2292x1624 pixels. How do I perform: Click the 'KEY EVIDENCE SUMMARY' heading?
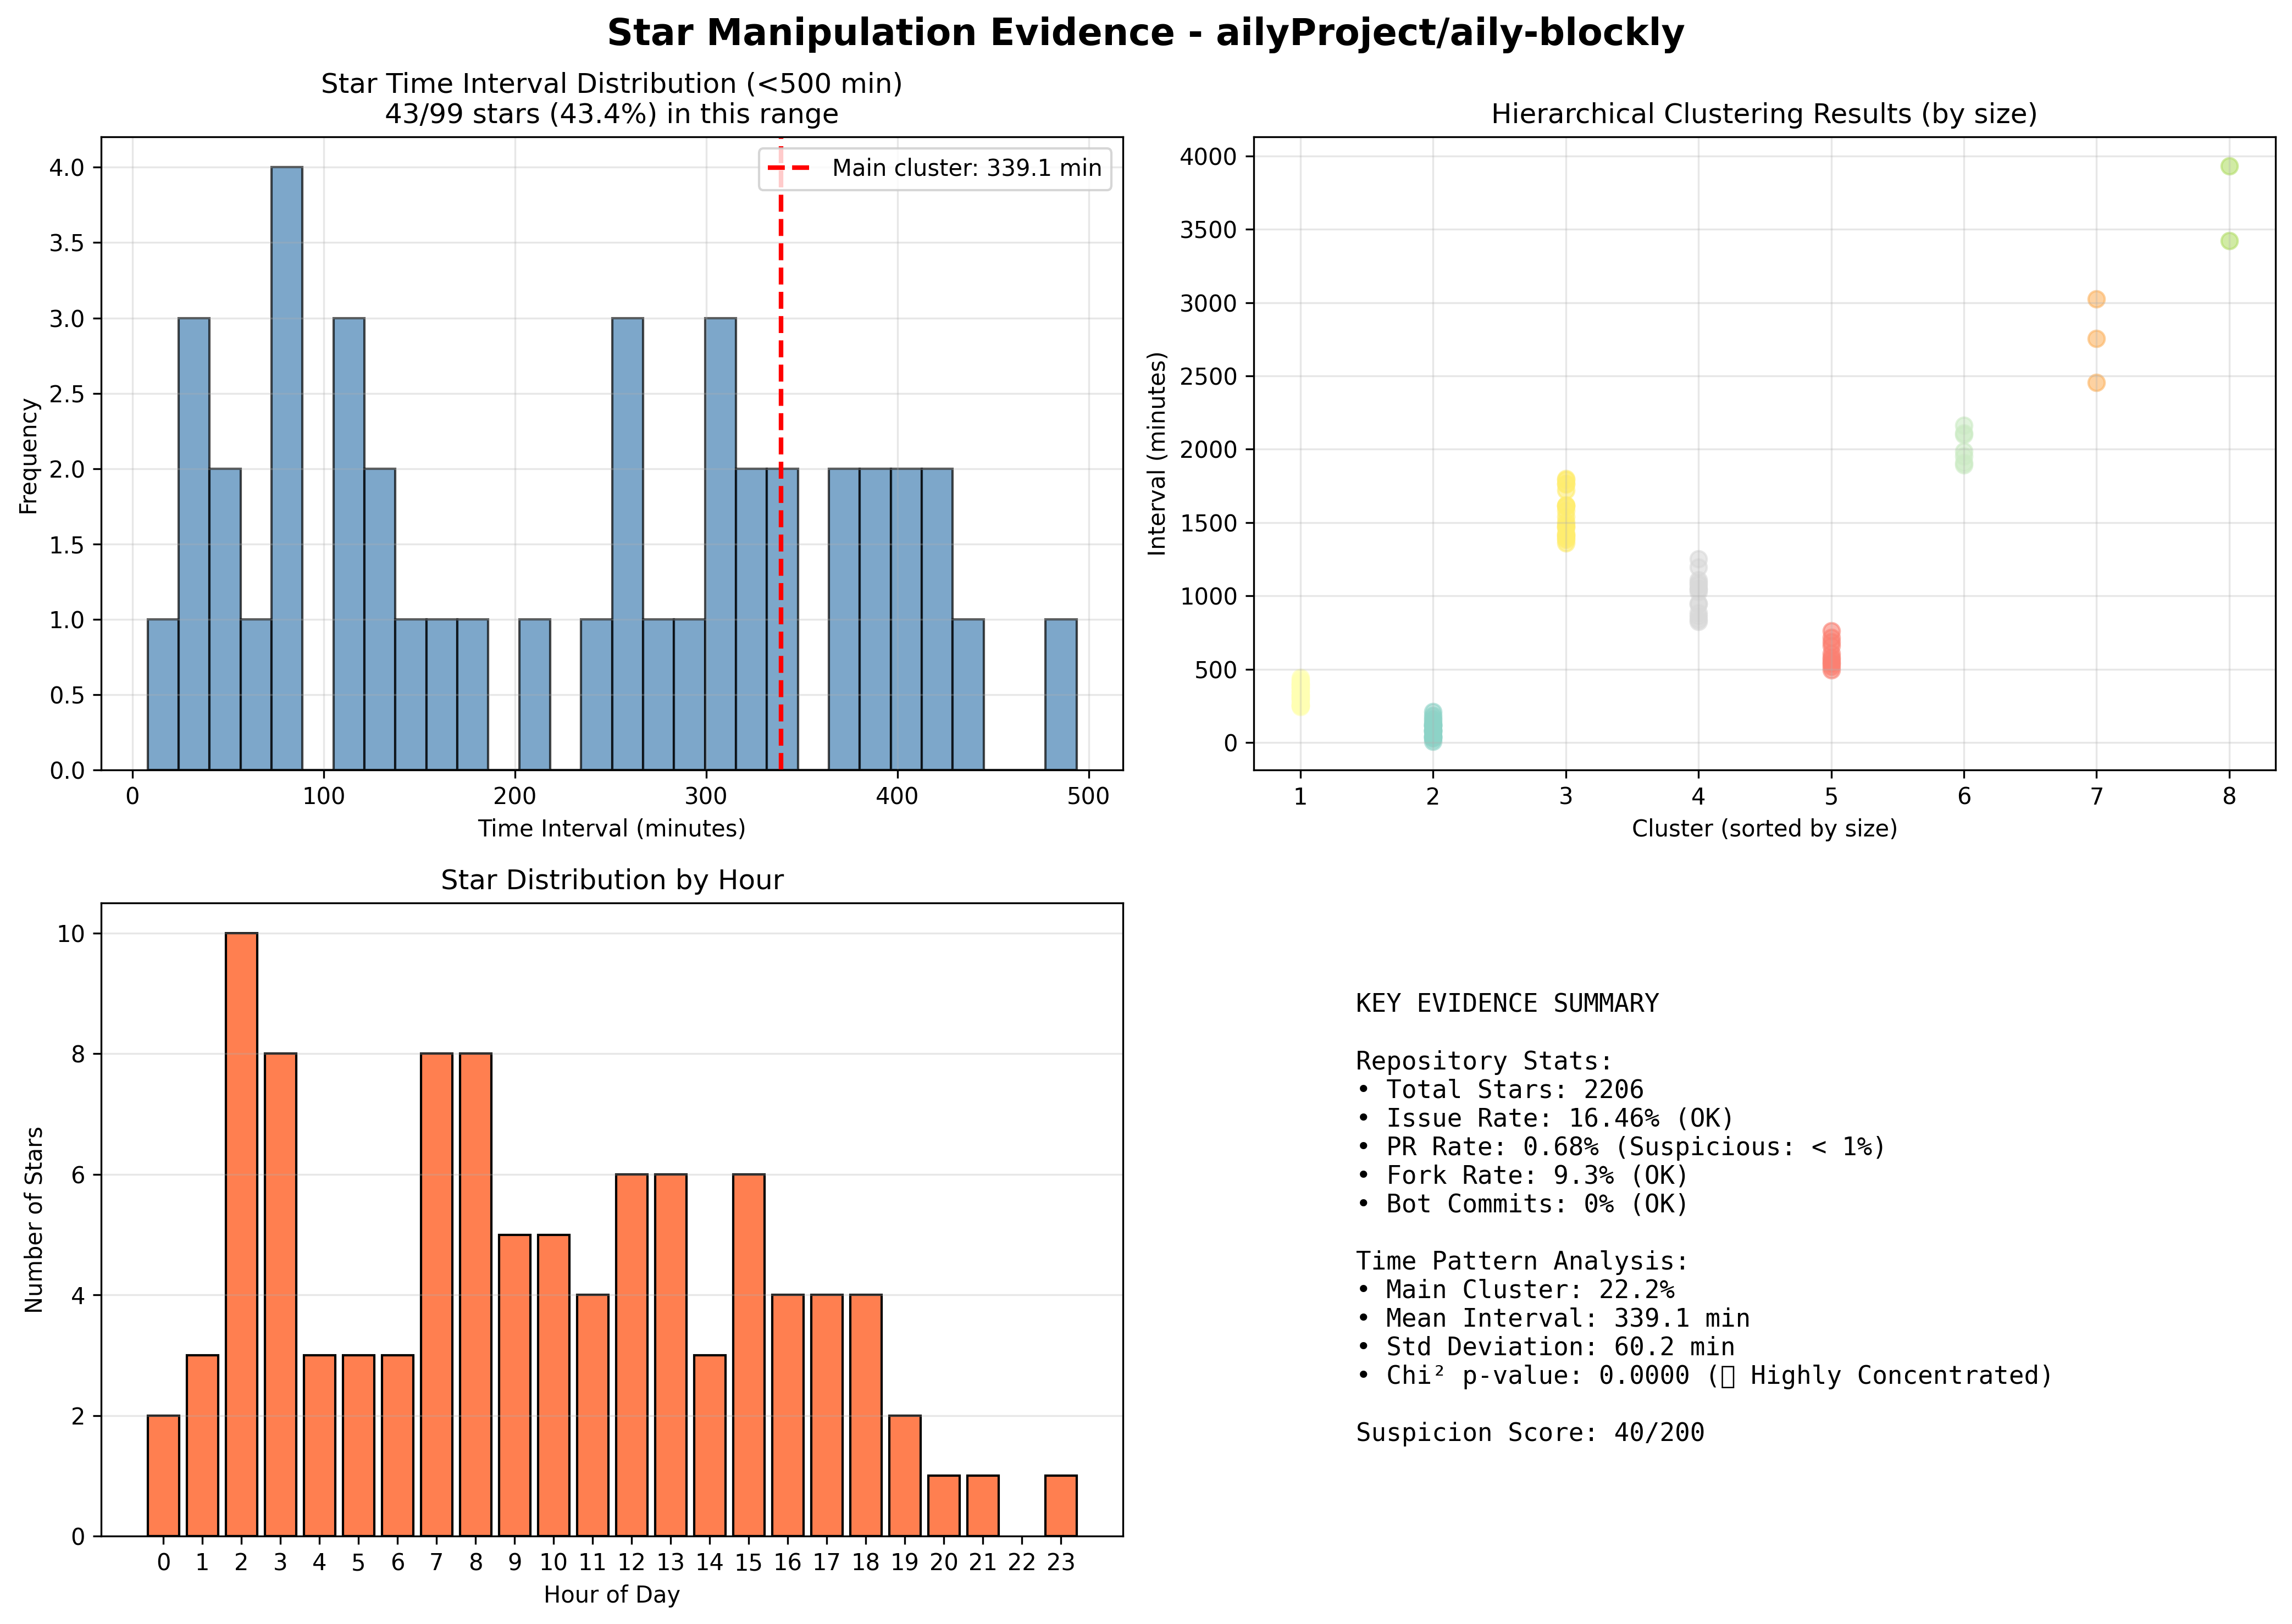pyautogui.click(x=1507, y=1003)
